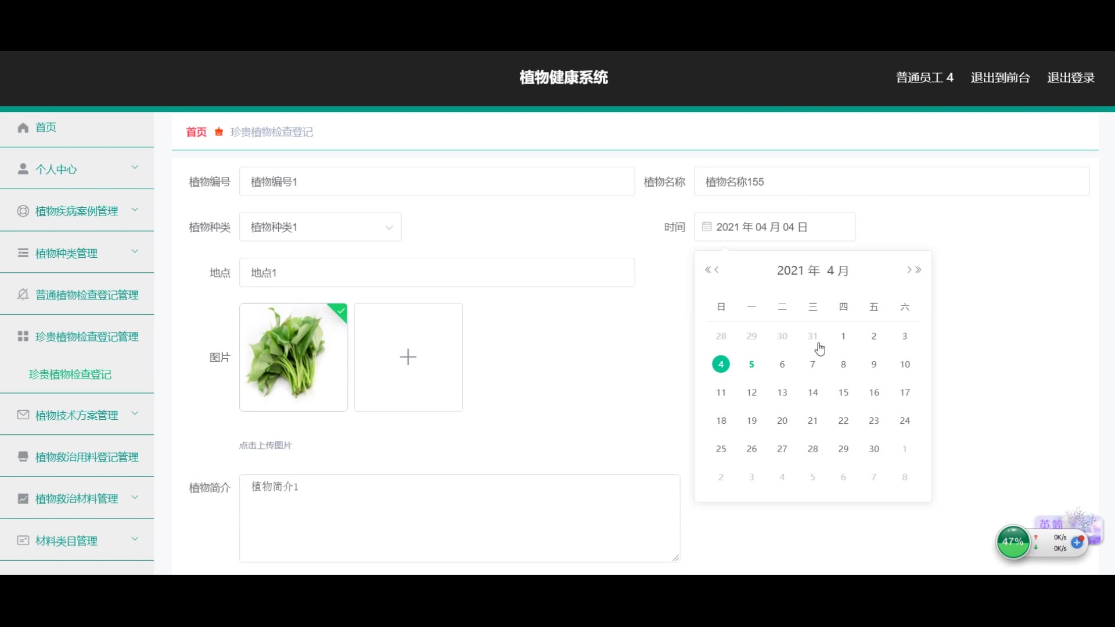The height and width of the screenshot is (627, 1115).
Task: Click the 植物疾病案例管理 sidebar icon
Action: pos(23,211)
